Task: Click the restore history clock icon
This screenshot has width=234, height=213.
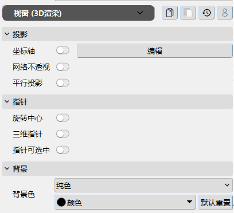Action: click(x=206, y=13)
